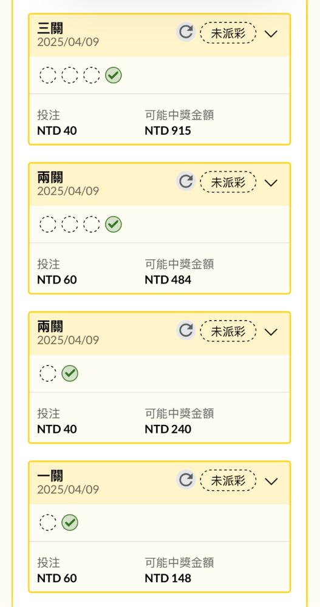The image size is (320, 607).
Task: Click 未派彩 status on 一關 card
Action: point(228,480)
